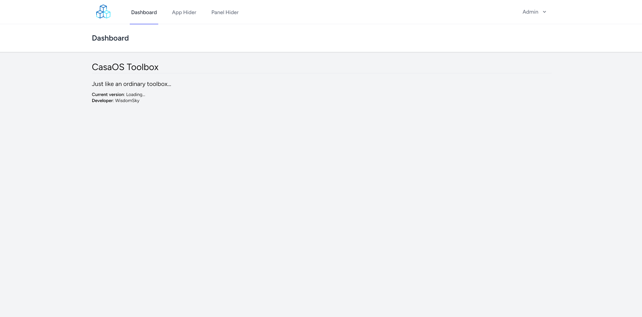Image resolution: width=642 pixels, height=317 pixels.
Task: Click the 'Just like an ordinary toolbox' tagline
Action: 131,84
